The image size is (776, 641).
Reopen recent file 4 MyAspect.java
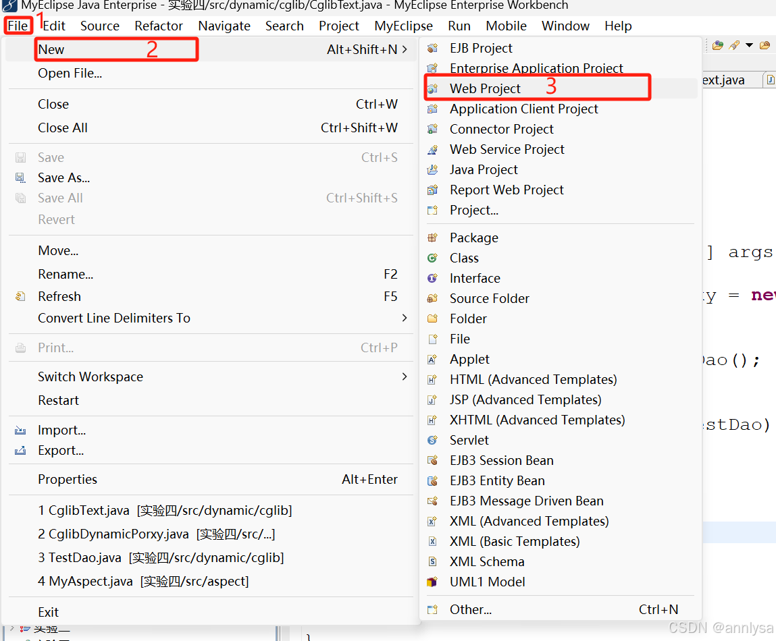tap(144, 581)
